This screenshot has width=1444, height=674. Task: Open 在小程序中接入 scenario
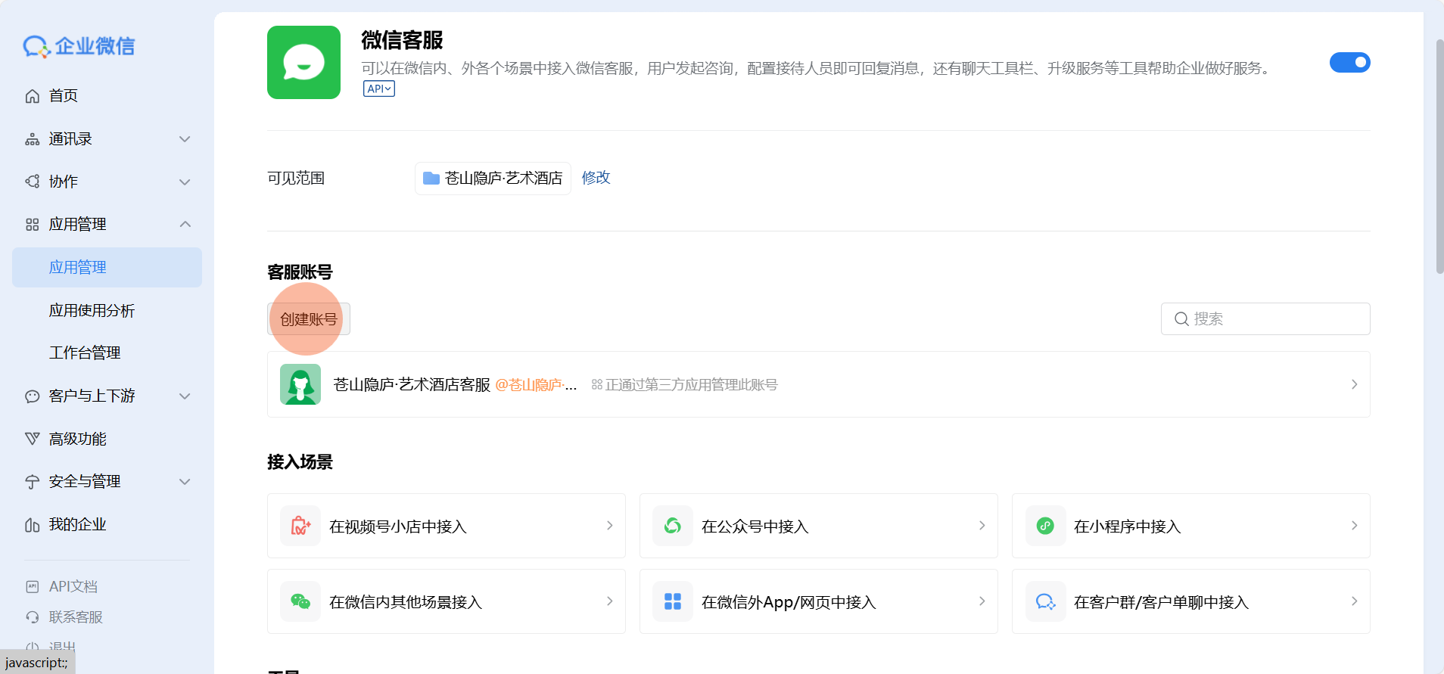1190,526
